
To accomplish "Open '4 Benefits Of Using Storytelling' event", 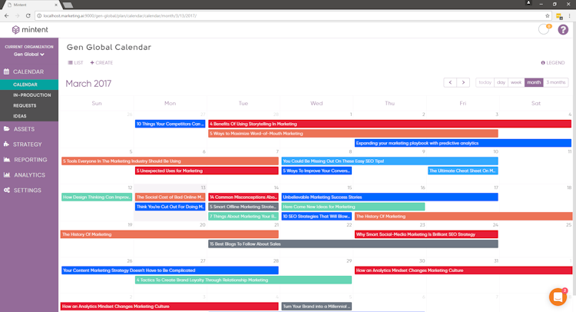I will [389, 124].
